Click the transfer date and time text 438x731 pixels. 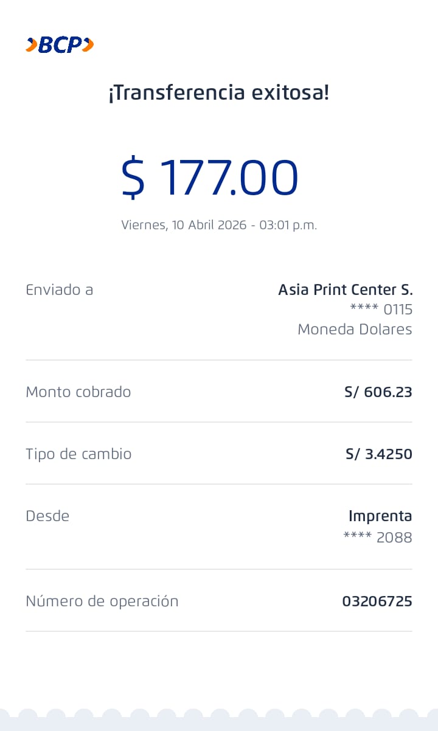(x=219, y=225)
